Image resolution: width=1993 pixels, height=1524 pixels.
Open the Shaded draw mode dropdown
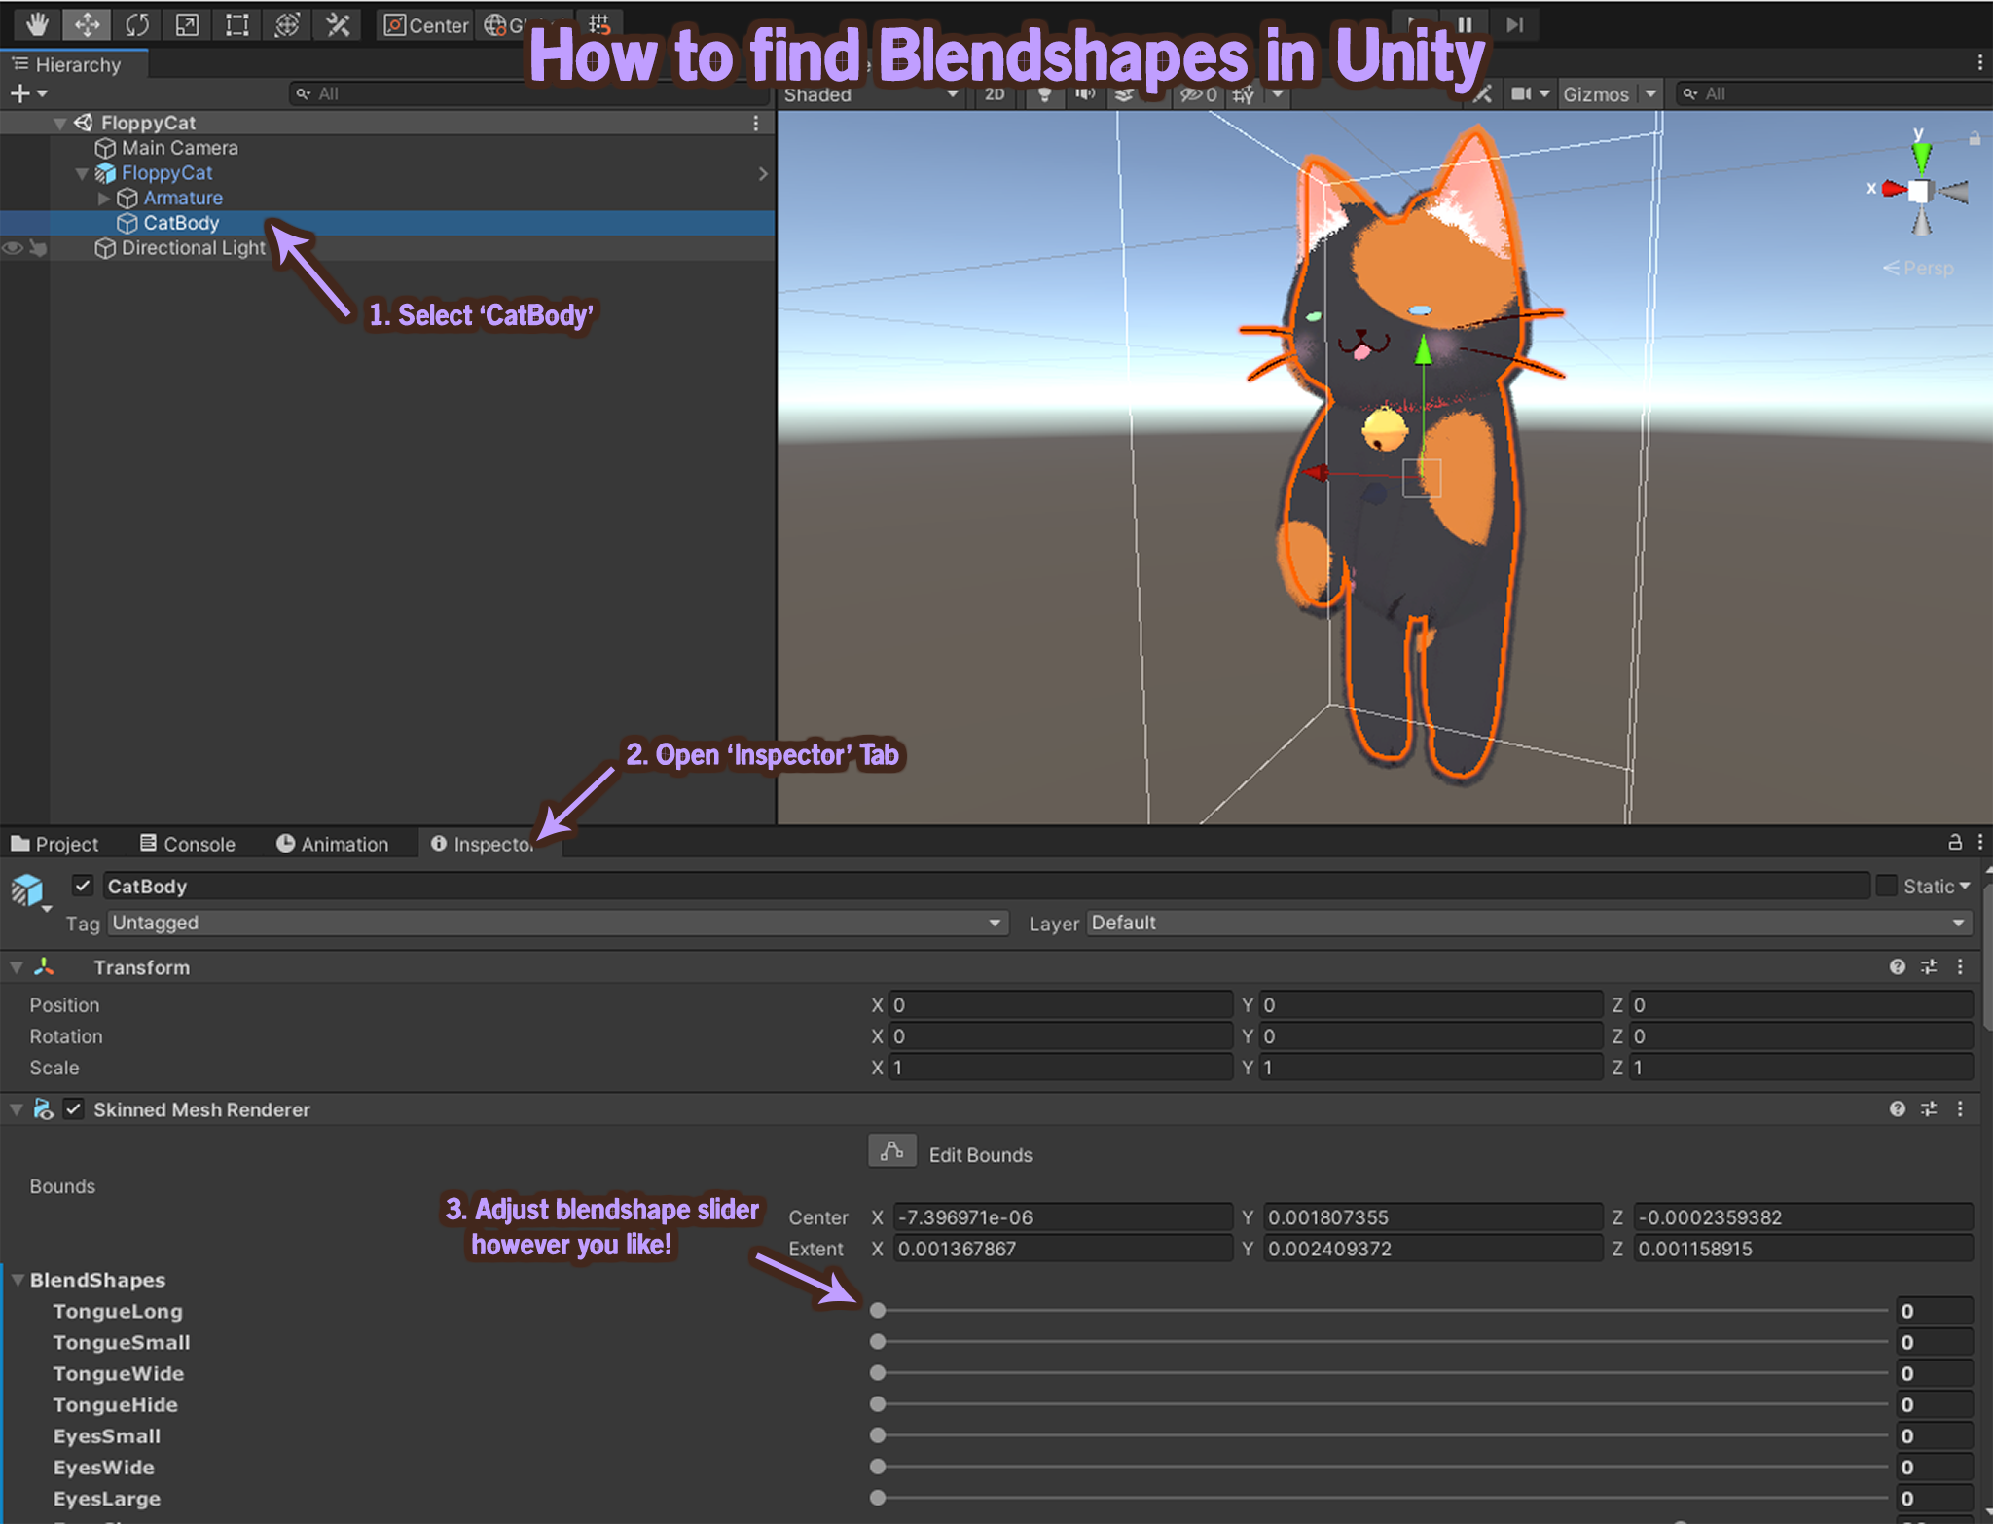click(866, 94)
